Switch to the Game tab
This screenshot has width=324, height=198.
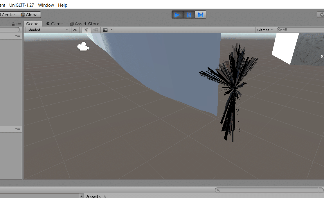[54, 24]
